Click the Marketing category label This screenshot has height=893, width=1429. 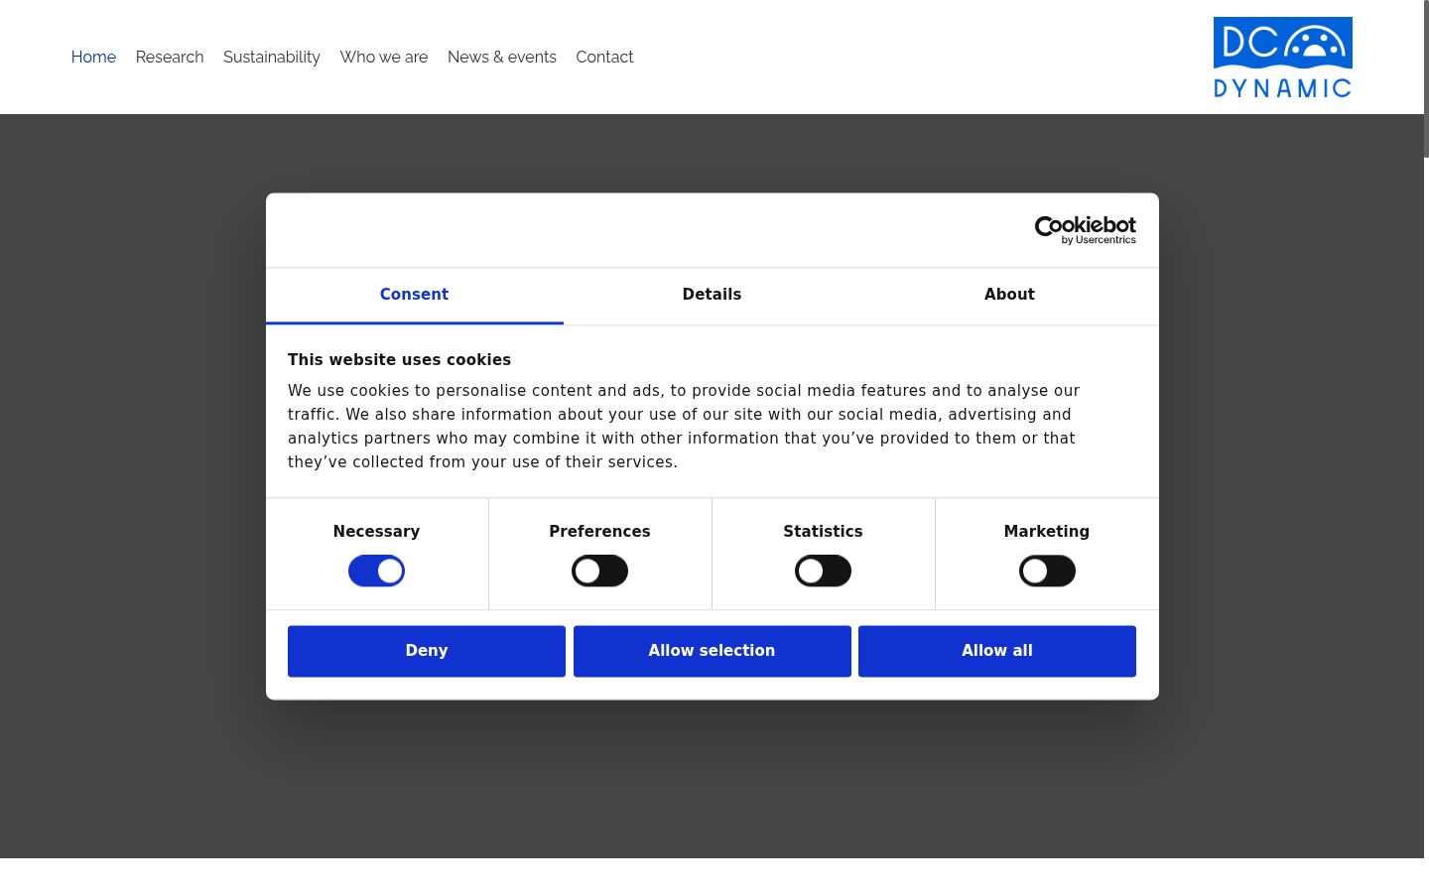(1047, 532)
